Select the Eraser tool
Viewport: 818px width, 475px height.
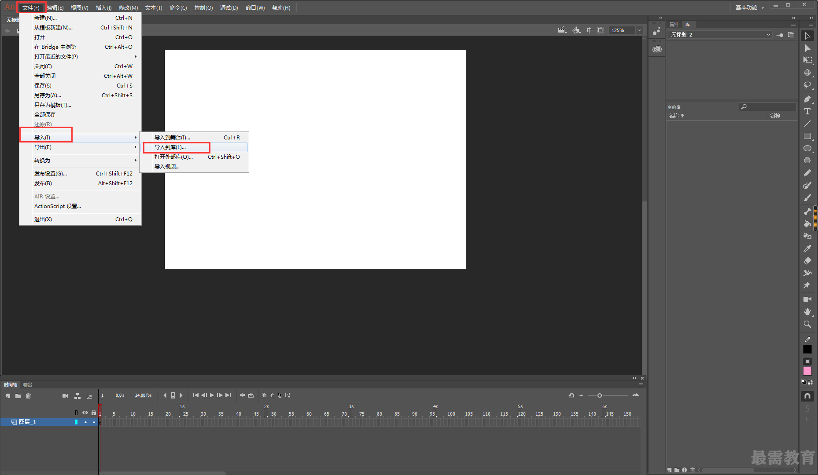tap(807, 261)
